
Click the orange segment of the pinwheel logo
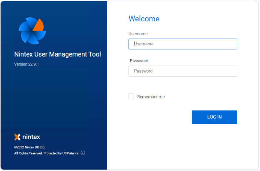click(x=38, y=25)
